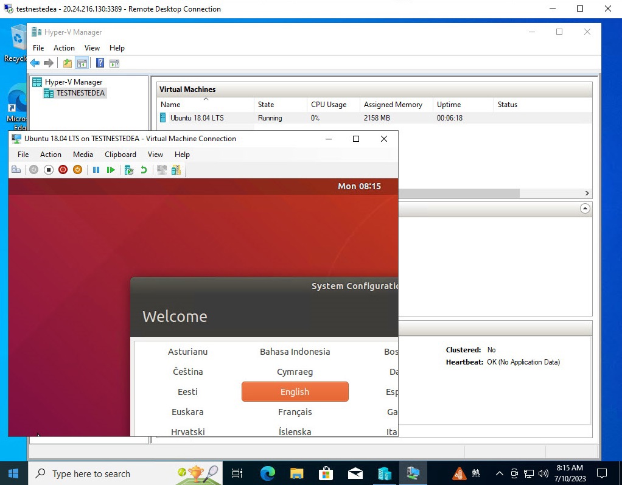Open Help via blue question mark icon

click(x=100, y=63)
